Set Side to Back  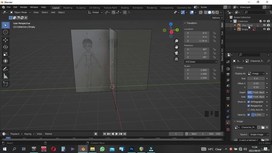(x=262, y=97)
